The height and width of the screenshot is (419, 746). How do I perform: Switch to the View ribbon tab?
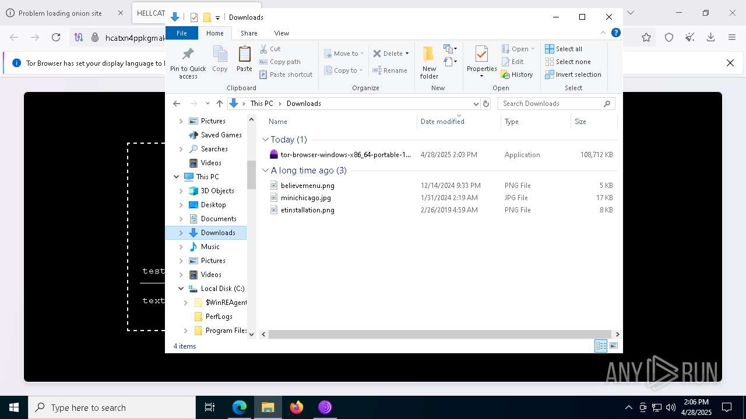[x=281, y=33]
